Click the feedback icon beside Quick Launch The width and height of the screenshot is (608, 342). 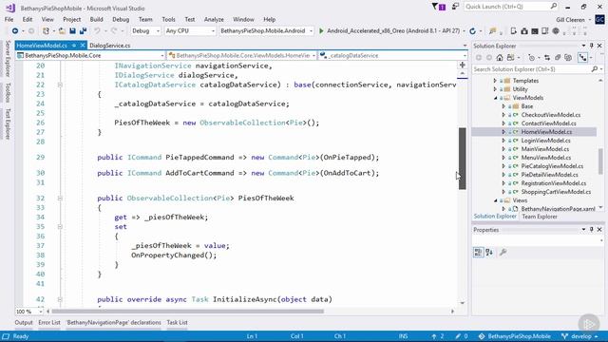click(x=456, y=7)
